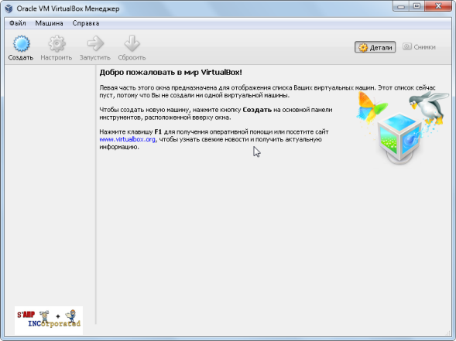Open the Машина menu
This screenshot has width=456, height=341.
[x=49, y=23]
